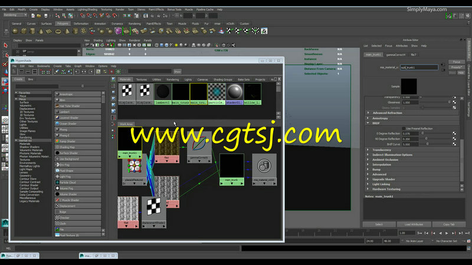
Task: Click the Select button at bottom
Action: (x=379, y=224)
